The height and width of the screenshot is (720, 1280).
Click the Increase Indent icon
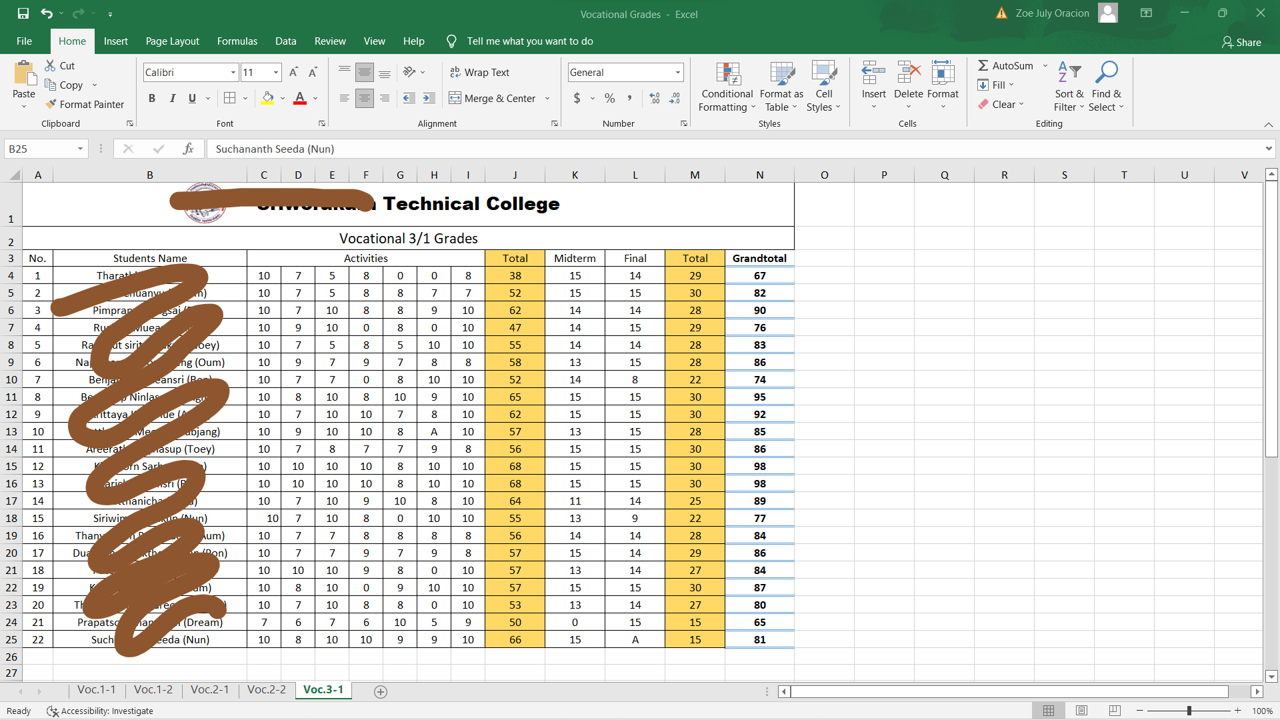point(429,98)
